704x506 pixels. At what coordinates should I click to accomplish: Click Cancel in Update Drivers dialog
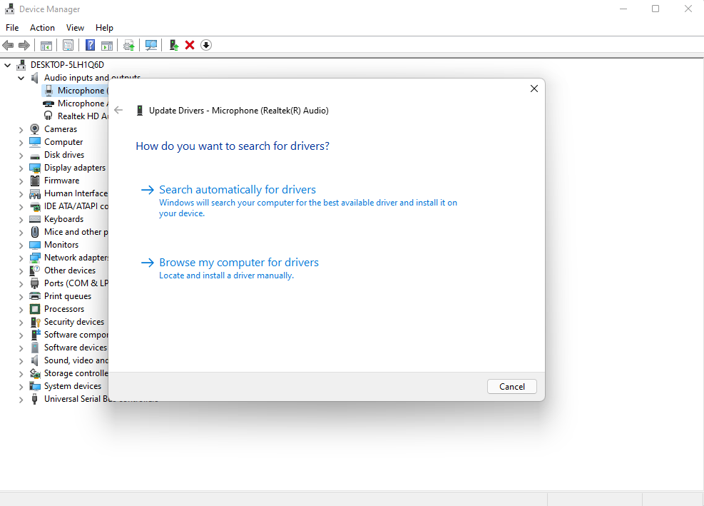512,387
